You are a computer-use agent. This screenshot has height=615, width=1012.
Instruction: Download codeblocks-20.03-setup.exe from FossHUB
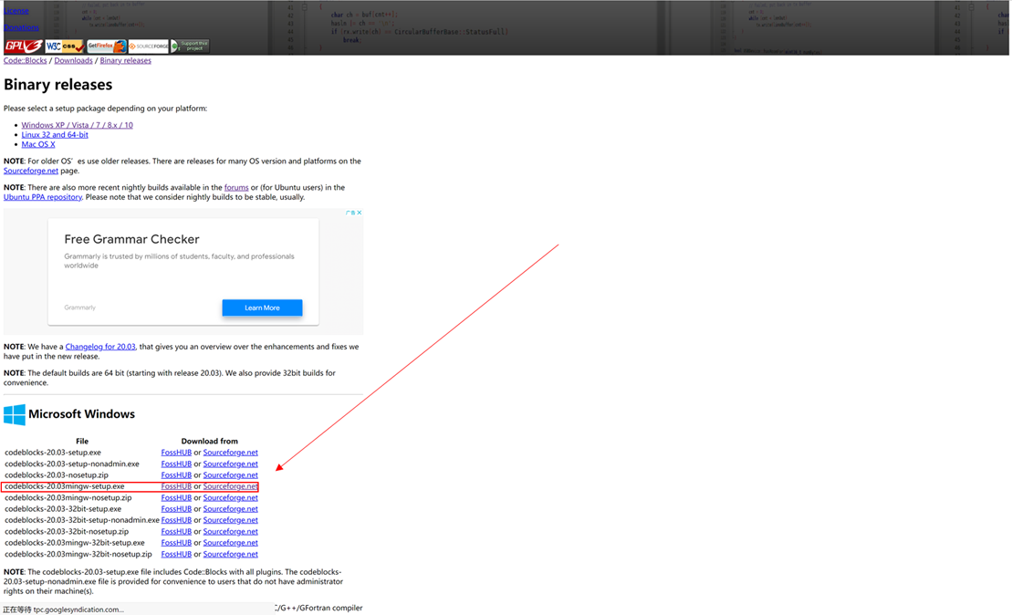click(176, 453)
